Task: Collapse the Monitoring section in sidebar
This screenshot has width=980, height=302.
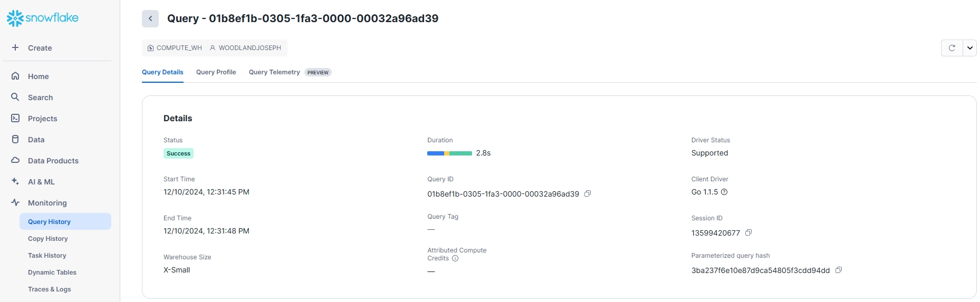Action: pyautogui.click(x=47, y=203)
